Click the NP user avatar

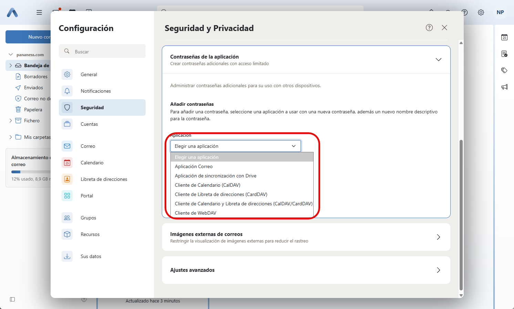(500, 12)
